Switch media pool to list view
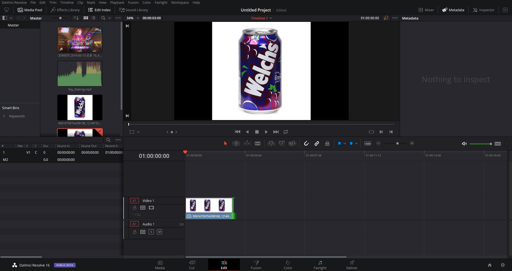 [93, 18]
